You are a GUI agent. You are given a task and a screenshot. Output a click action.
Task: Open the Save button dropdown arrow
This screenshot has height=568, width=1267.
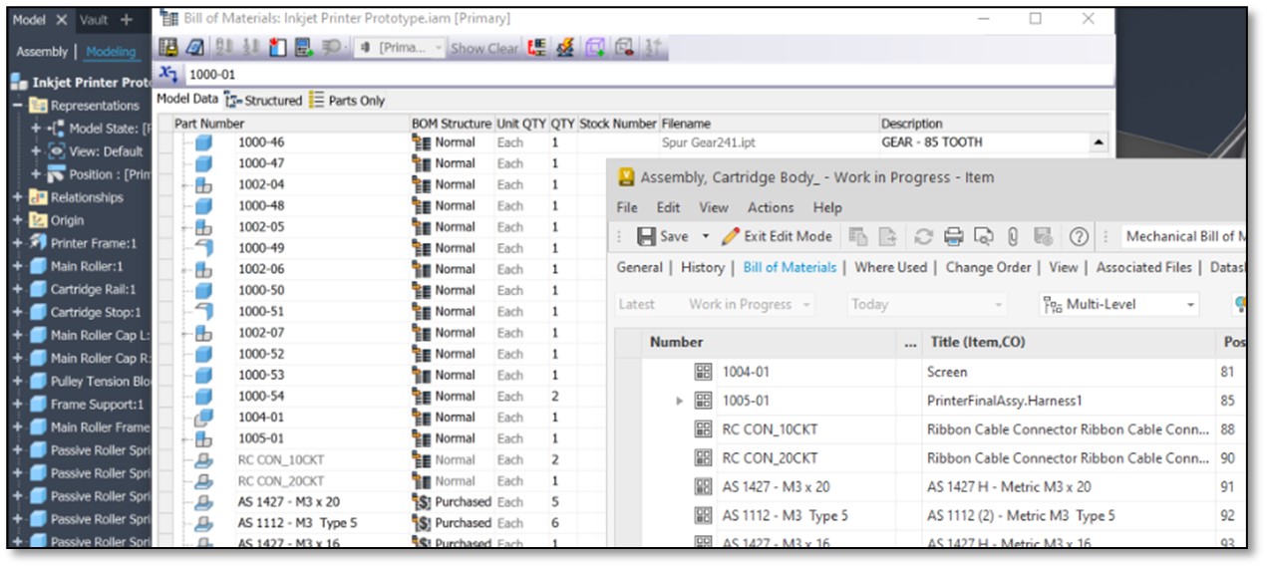click(706, 236)
